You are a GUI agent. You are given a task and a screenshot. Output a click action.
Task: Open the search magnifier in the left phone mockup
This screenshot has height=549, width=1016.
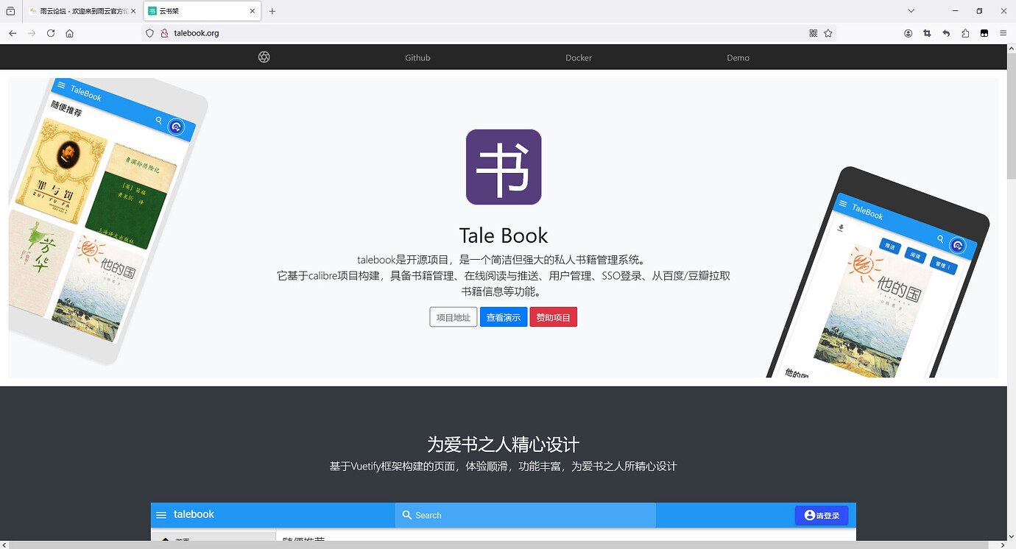click(x=158, y=121)
